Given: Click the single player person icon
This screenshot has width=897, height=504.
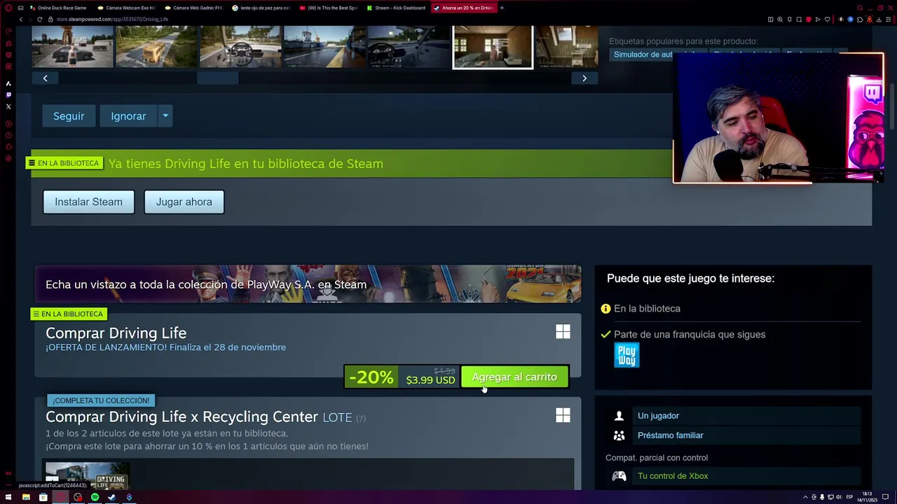Looking at the screenshot, I should point(619,416).
